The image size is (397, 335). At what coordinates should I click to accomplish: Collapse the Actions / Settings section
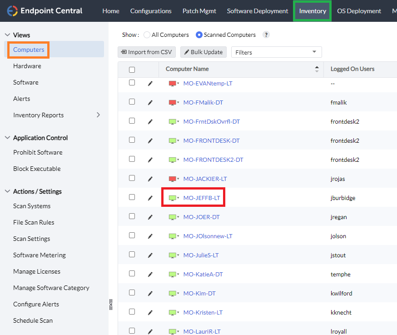[x=8, y=191]
